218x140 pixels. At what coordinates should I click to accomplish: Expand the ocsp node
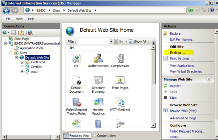point(22,72)
